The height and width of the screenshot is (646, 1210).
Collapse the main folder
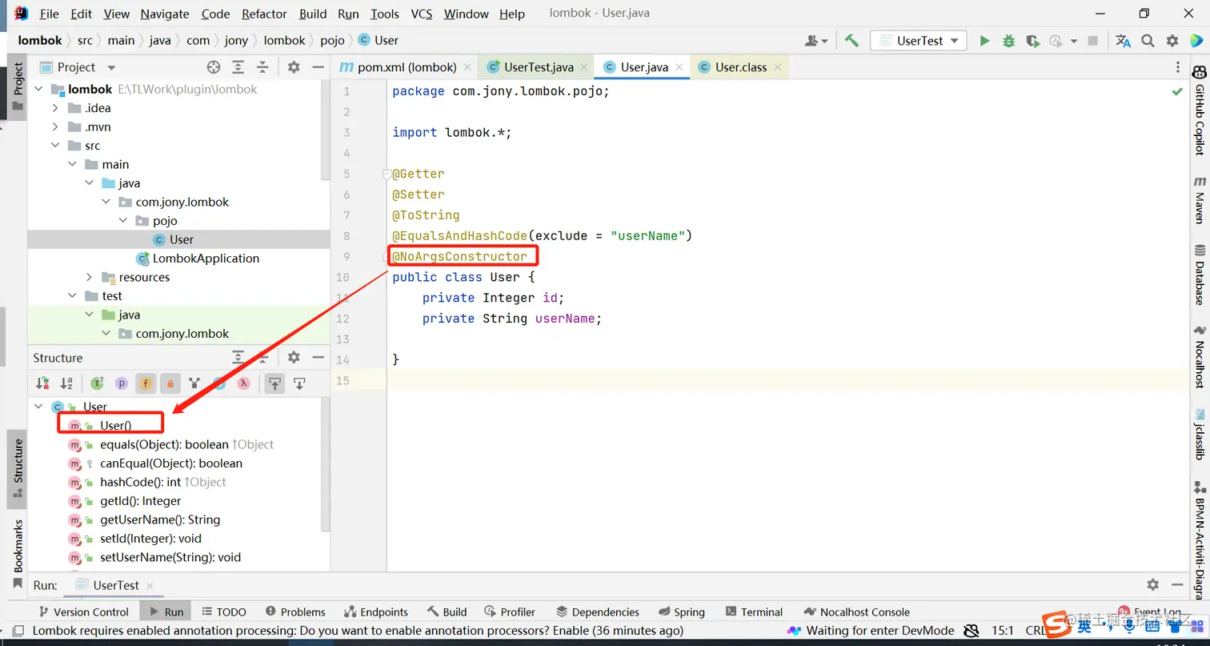click(72, 164)
